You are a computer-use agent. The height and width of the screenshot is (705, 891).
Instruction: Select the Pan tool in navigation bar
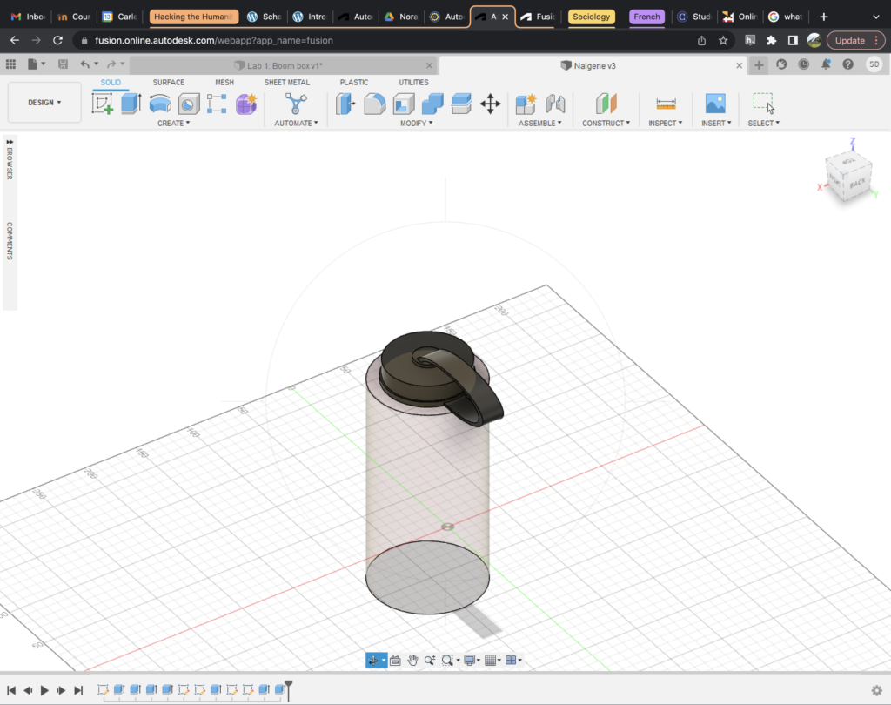412,660
